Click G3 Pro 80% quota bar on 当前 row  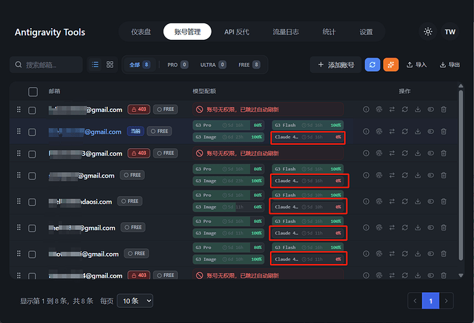229,125
